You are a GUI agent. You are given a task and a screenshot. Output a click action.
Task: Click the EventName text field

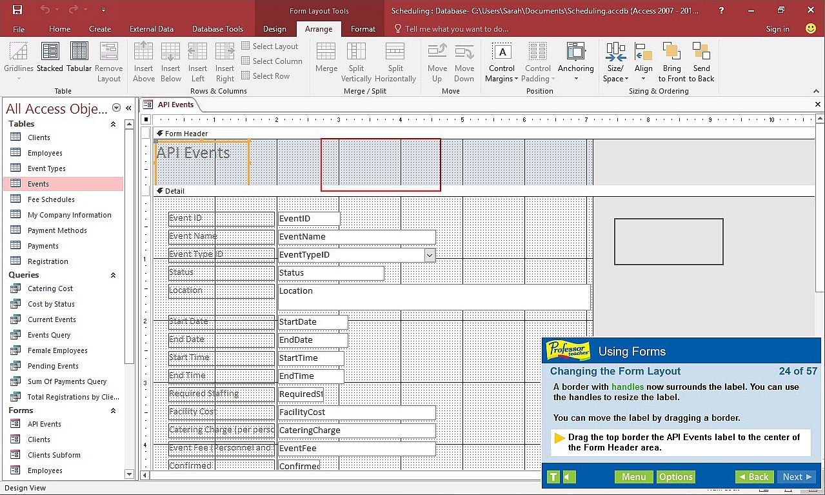click(x=356, y=237)
